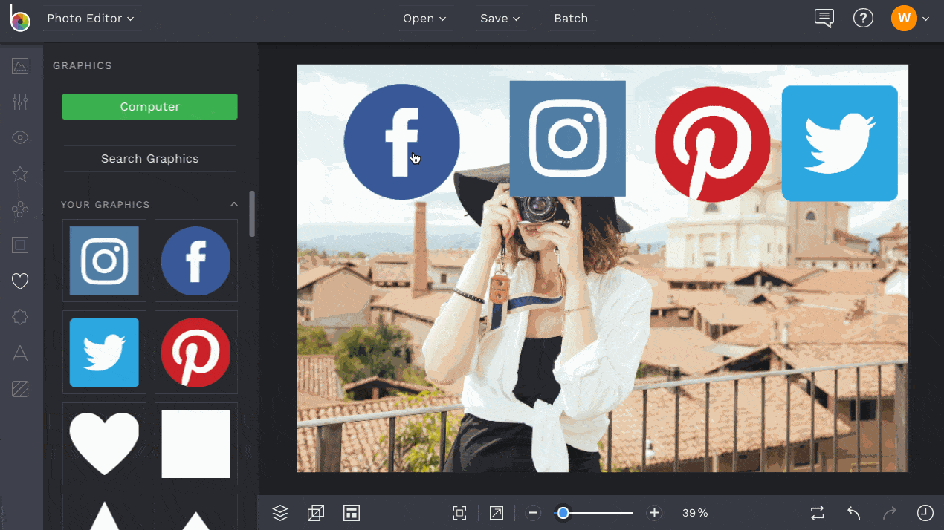Undo the last action
This screenshot has height=530, width=944.
(854, 513)
